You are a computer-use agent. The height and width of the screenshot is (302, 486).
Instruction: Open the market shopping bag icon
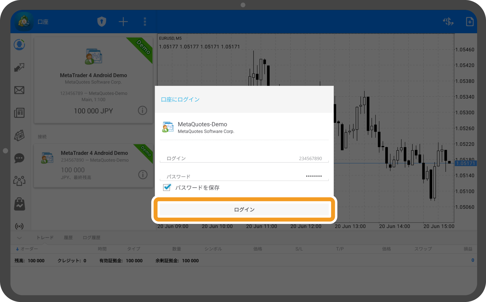pos(19,204)
